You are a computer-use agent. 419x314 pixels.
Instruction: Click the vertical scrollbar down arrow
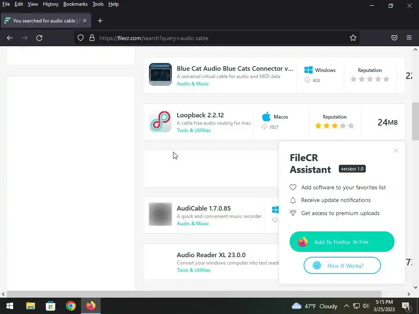coord(415,287)
